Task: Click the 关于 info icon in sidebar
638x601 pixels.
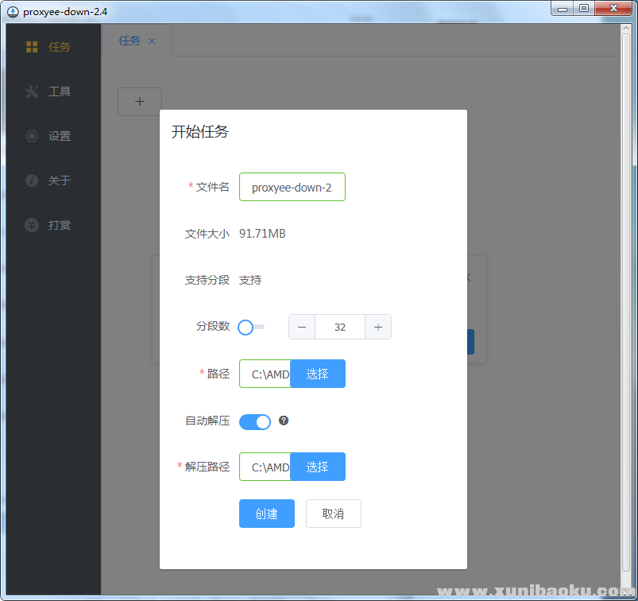Action: click(32, 180)
